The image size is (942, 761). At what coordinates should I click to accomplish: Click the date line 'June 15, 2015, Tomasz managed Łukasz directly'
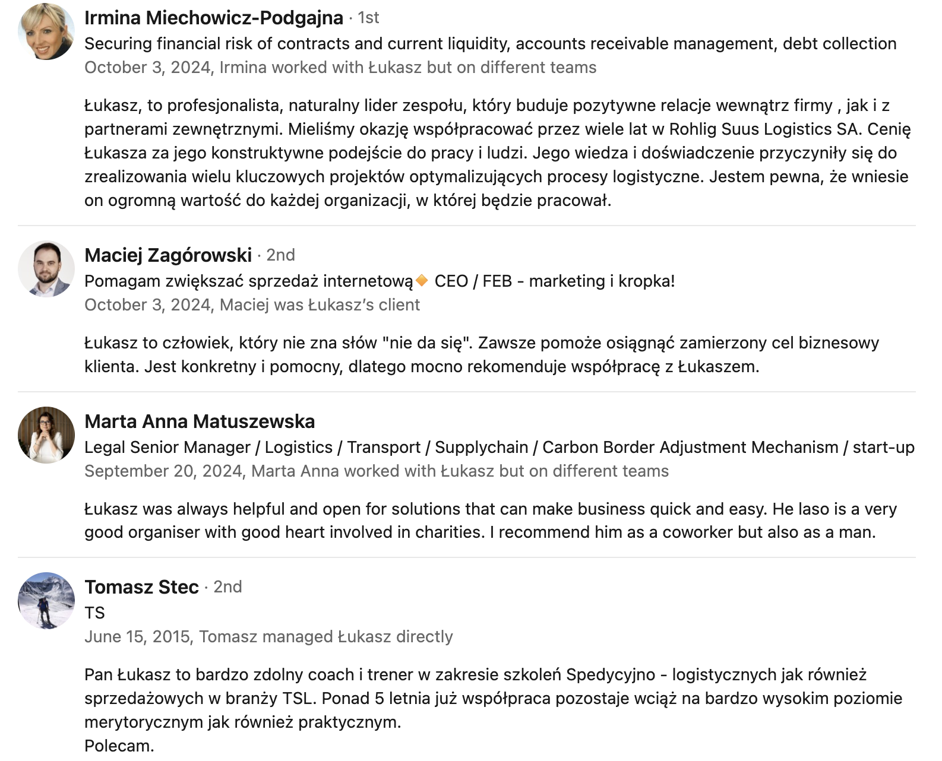coord(268,637)
